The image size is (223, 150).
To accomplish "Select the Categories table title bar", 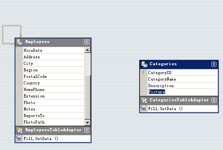I will point(179,64).
